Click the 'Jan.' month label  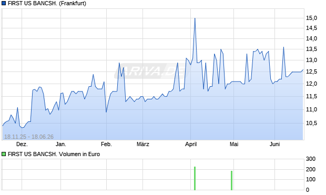61,144
